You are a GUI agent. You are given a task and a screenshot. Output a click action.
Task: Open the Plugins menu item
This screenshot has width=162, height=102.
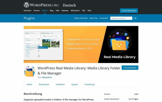[x=45, y=11]
